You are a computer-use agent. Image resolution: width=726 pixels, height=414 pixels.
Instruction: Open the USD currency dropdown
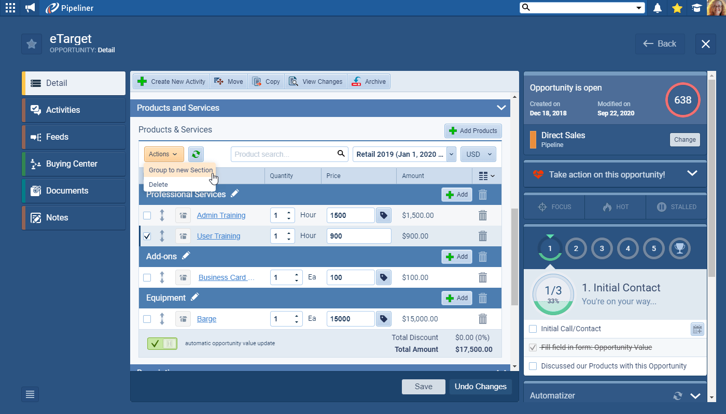478,154
